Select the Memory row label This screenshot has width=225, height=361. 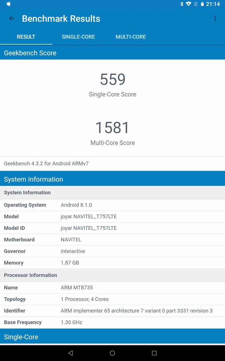pyautogui.click(x=14, y=263)
